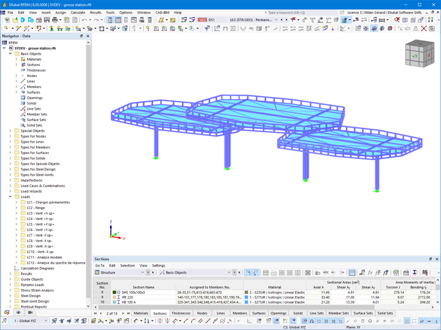This screenshot has height=330, width=441.
Task: Toggle the highlighted rotate-view icon in second toolbar
Action: pos(373,28)
